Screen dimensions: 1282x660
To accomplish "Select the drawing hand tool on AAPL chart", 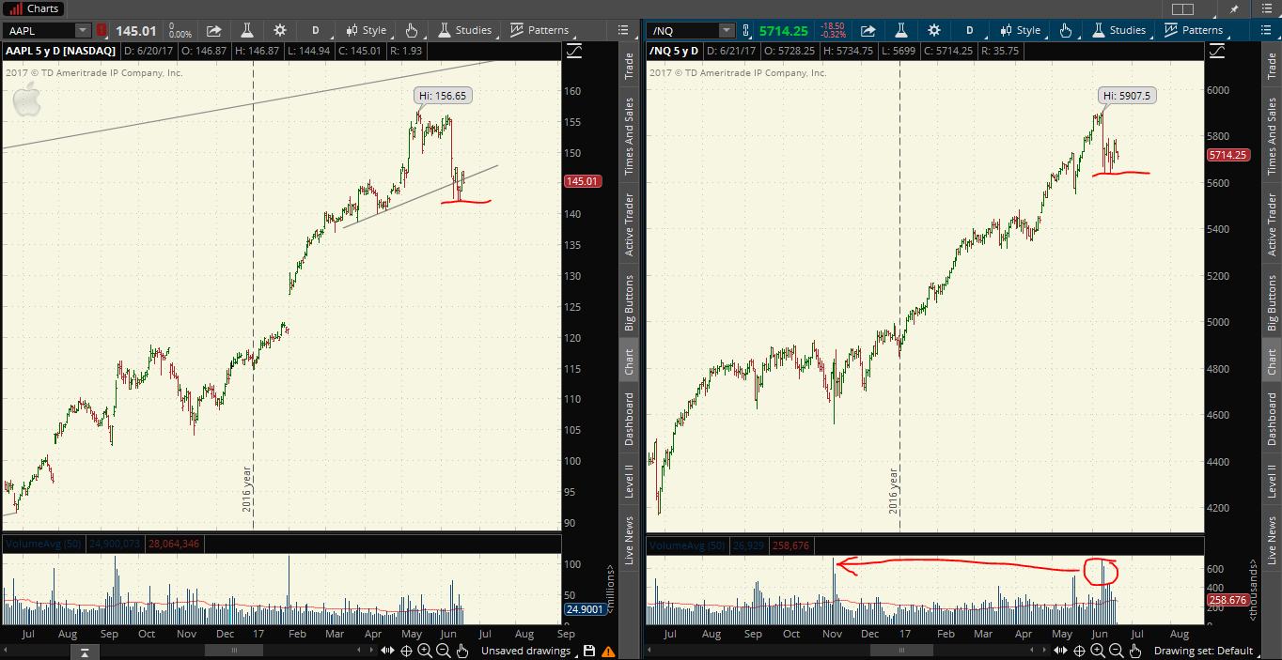I will click(411, 30).
